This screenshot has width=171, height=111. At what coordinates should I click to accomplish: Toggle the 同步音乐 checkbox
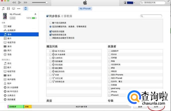pos(47,16)
